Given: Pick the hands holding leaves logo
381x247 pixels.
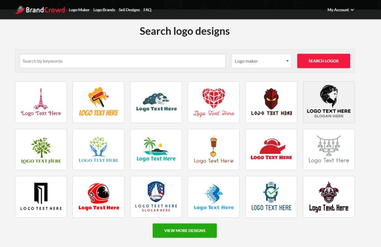Looking at the screenshot, I should pos(98,149).
